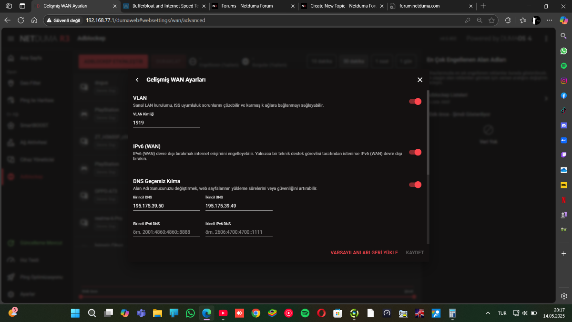Go back using the dialog's back arrow
Image resolution: width=572 pixels, height=322 pixels.
coord(137,80)
